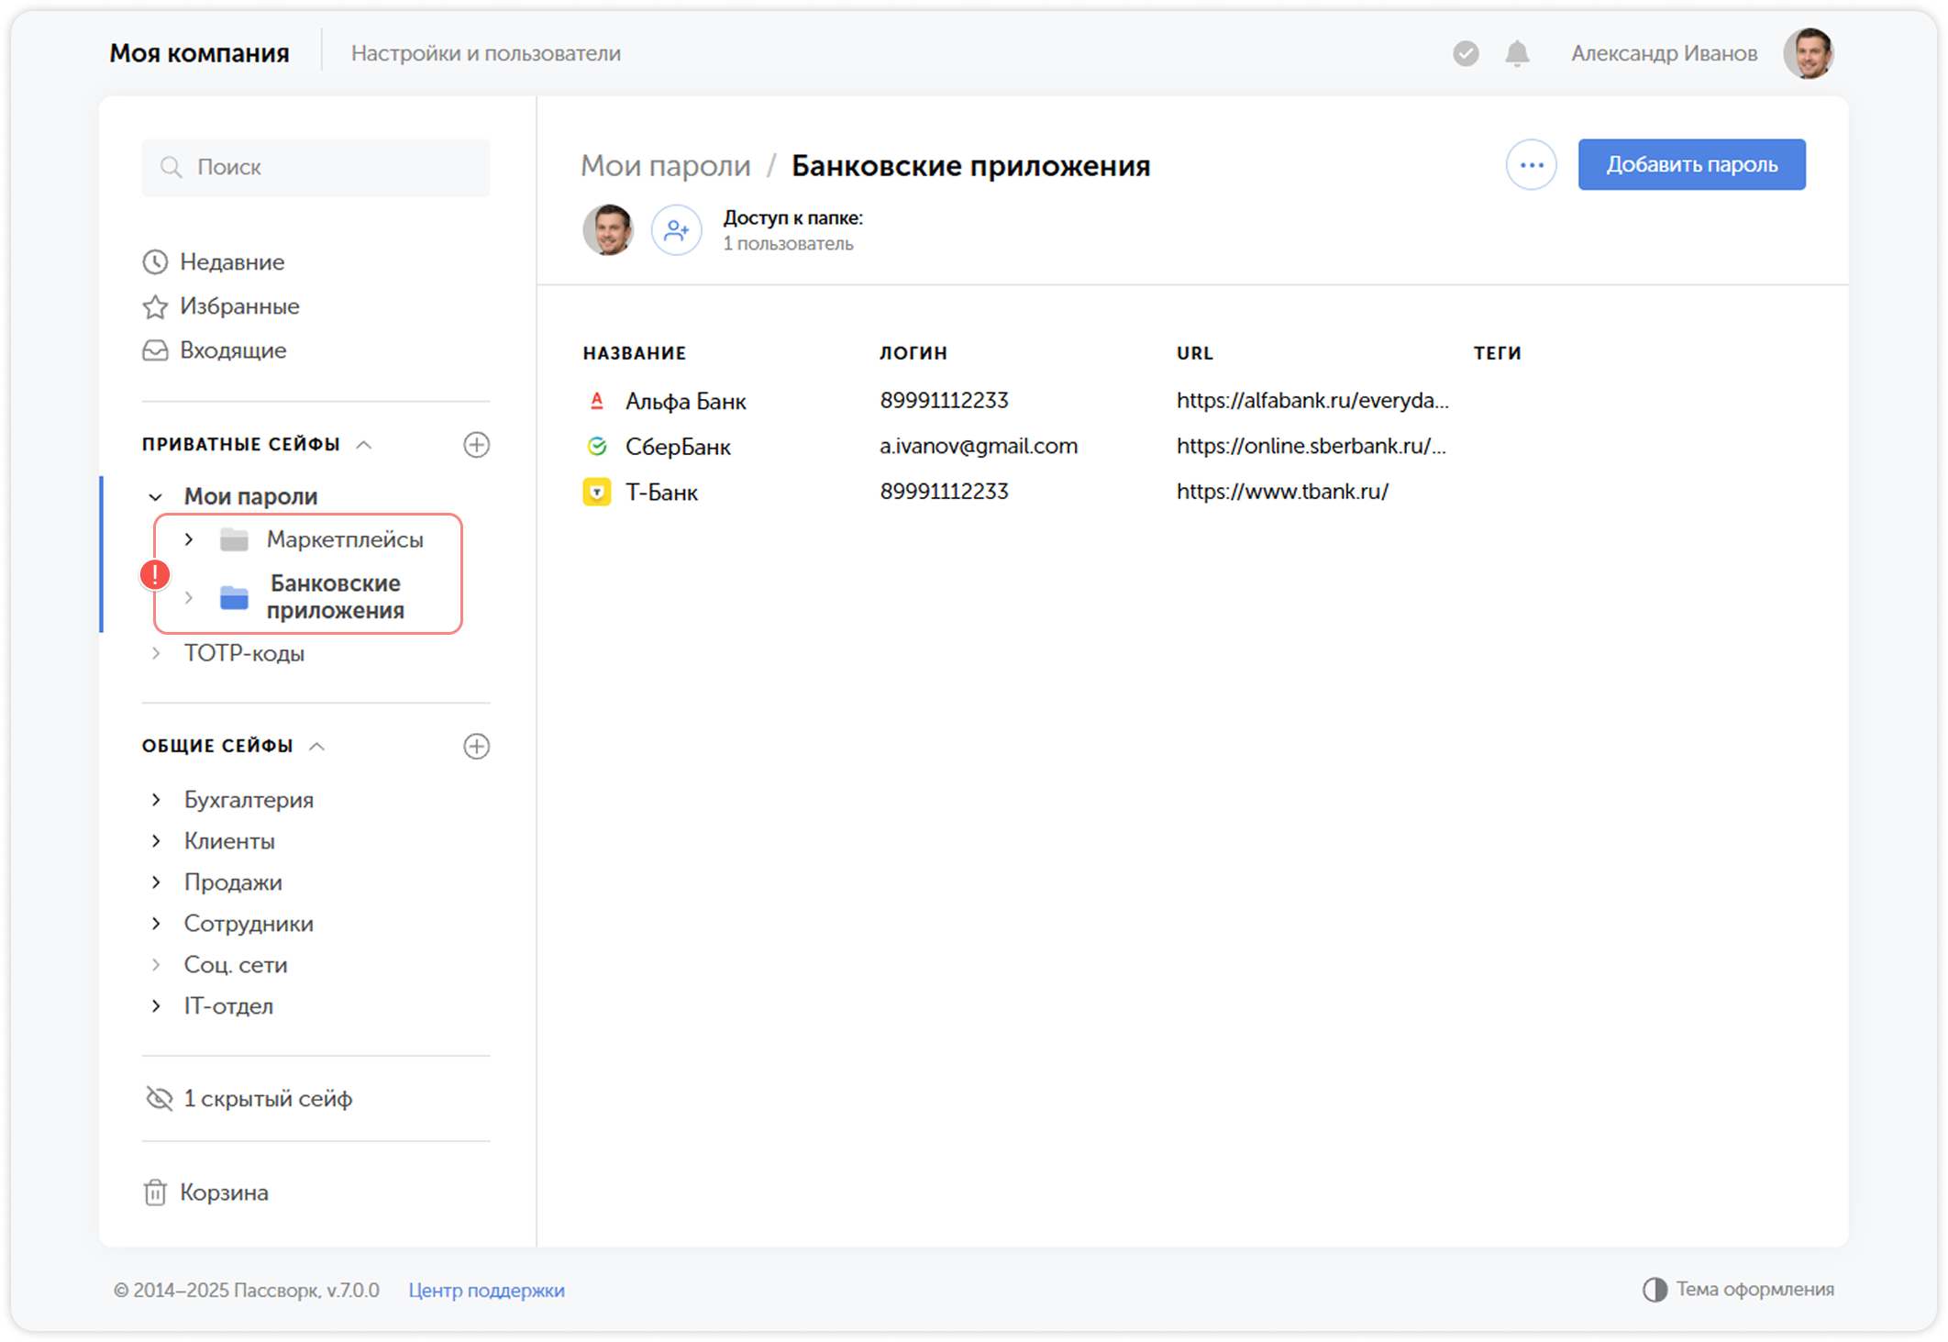The width and height of the screenshot is (1948, 1342).
Task: Select the Мои пароли safe
Action: pyautogui.click(x=250, y=497)
